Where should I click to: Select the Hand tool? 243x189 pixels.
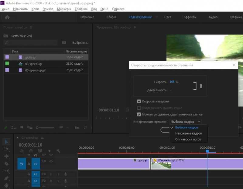(x=6, y=185)
